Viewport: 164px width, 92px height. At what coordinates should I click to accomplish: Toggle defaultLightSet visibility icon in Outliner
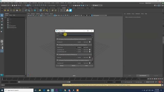coord(8,26)
